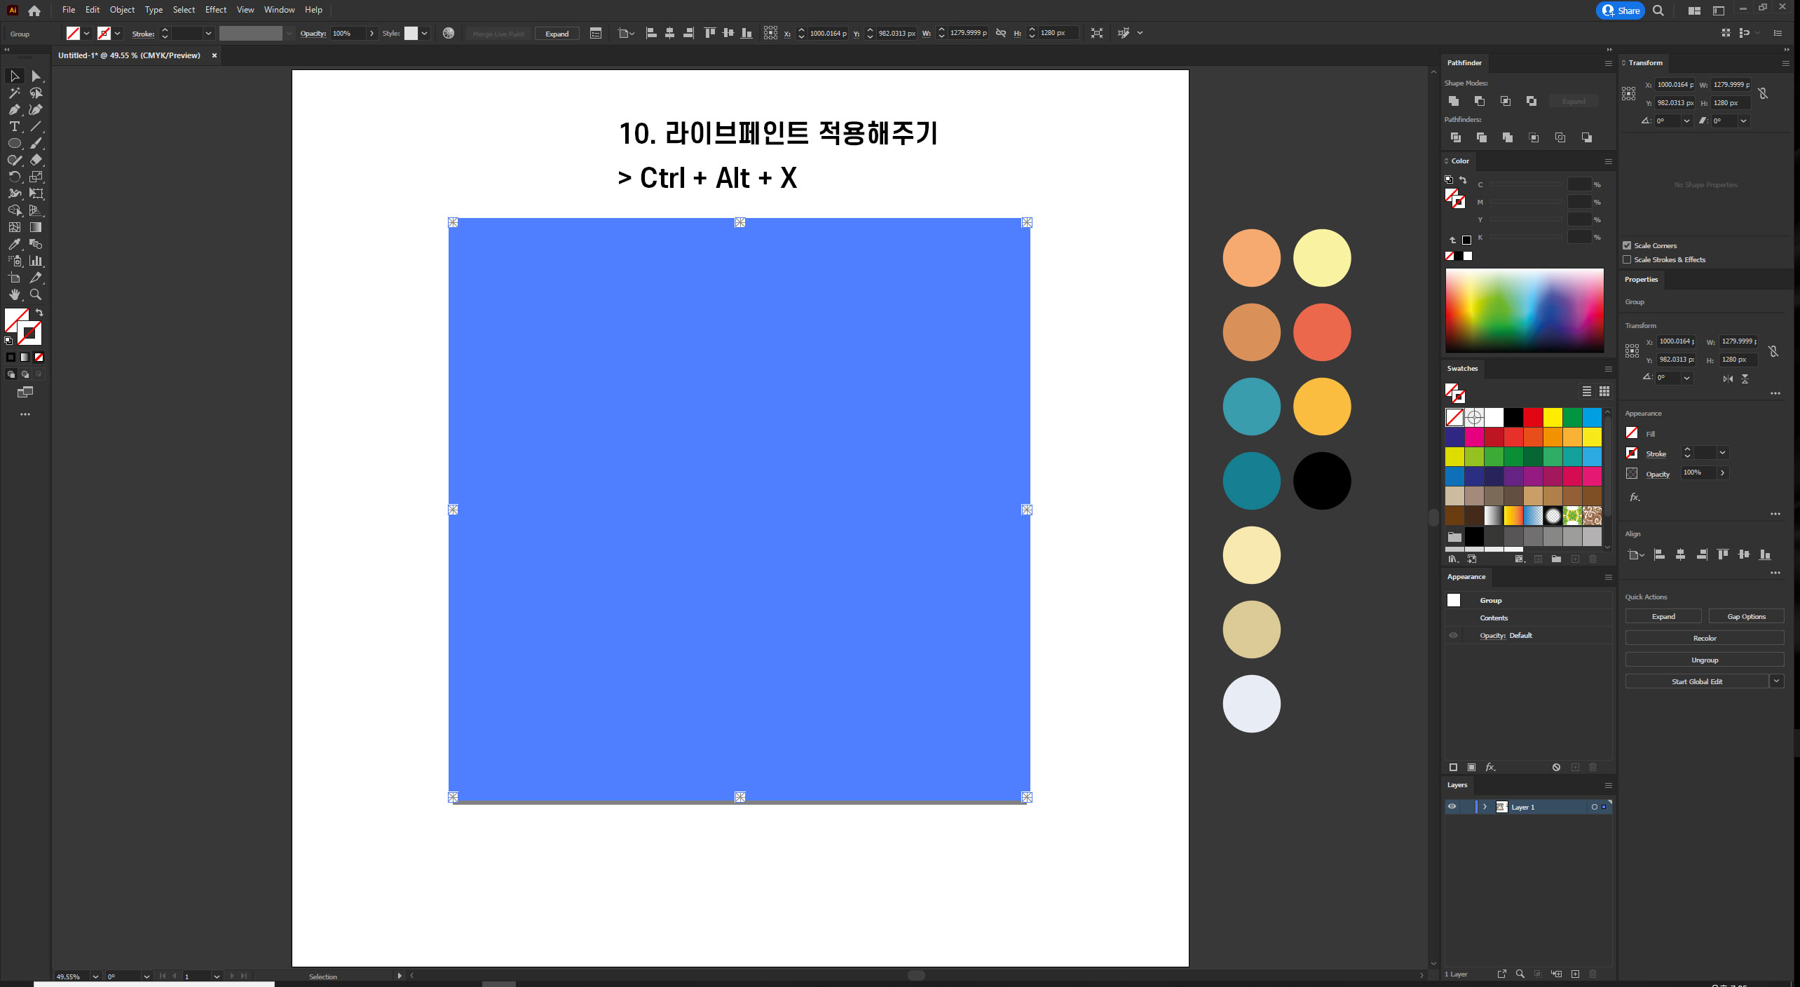Click Recolor Artwork icon in control bar
Screen dimensions: 1800x987
tap(449, 33)
